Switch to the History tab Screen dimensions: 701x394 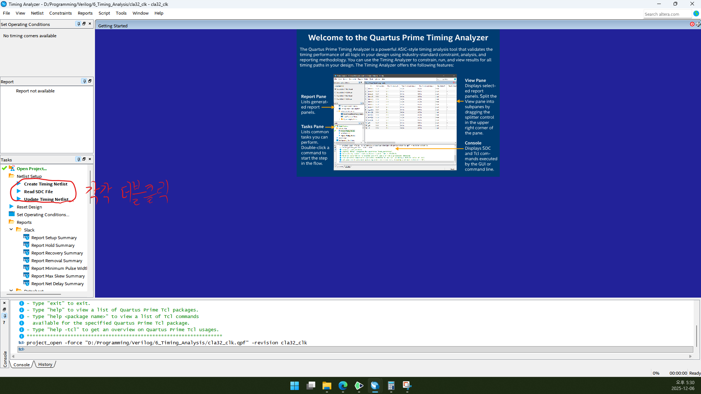click(45, 364)
